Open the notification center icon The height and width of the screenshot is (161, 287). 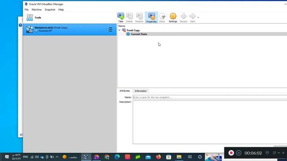click(x=7, y=157)
